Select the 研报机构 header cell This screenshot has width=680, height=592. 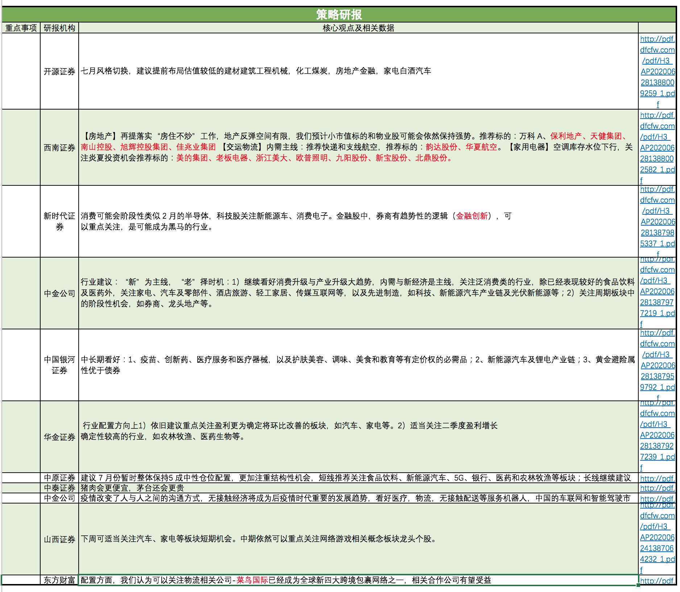coord(59,28)
